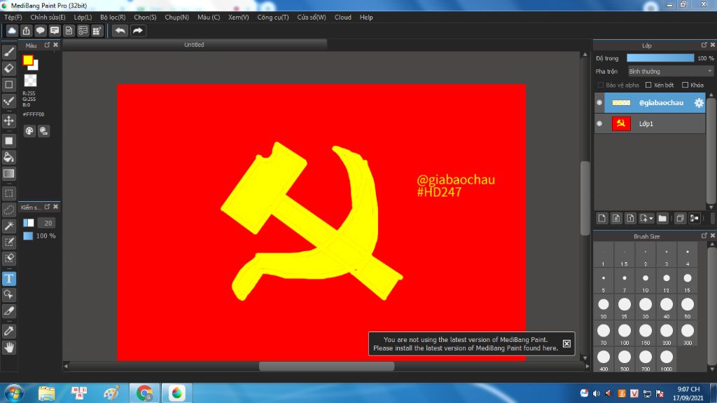This screenshot has height=403, width=717.
Task: Click the brush size field showing 20
Action: (47, 223)
